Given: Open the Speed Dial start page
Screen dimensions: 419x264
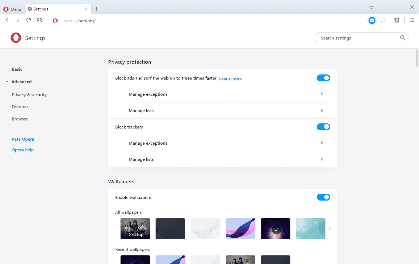Looking at the screenshot, I should (x=39, y=20).
